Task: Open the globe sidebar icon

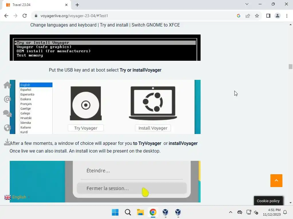Action: tap(7, 128)
